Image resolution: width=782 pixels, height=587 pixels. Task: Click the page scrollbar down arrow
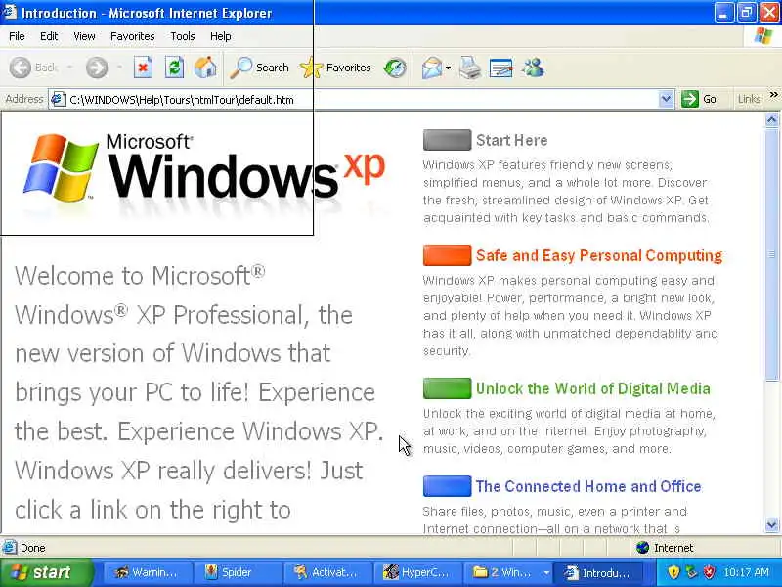(x=771, y=525)
